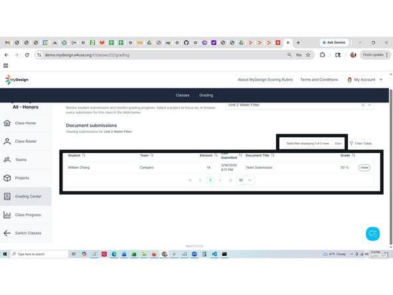Open the Class Progress chart icon
This screenshot has height=295, width=393.
(x=7, y=215)
